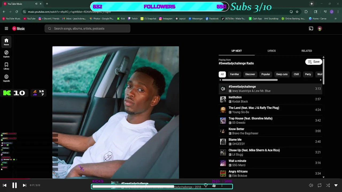
Task: Play Wait a minute by SSG Marci
Action: tap(270, 163)
